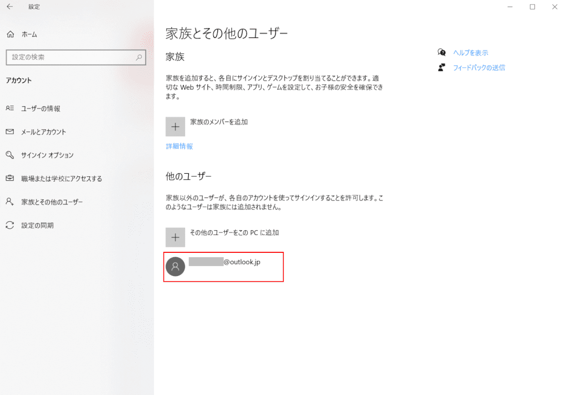Image resolution: width=566 pixels, height=395 pixels.
Task: Click plus button for 家族のメンバーを追加
Action: pos(175,126)
